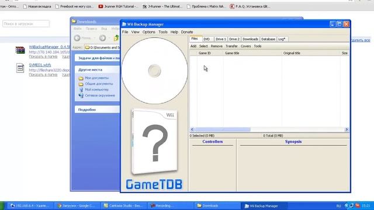Click the address bar in Downloads window

point(103,48)
